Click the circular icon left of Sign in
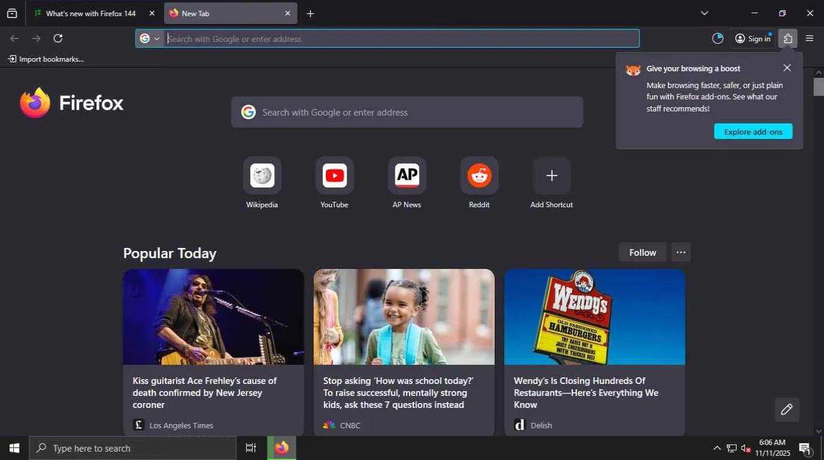 pyautogui.click(x=717, y=38)
